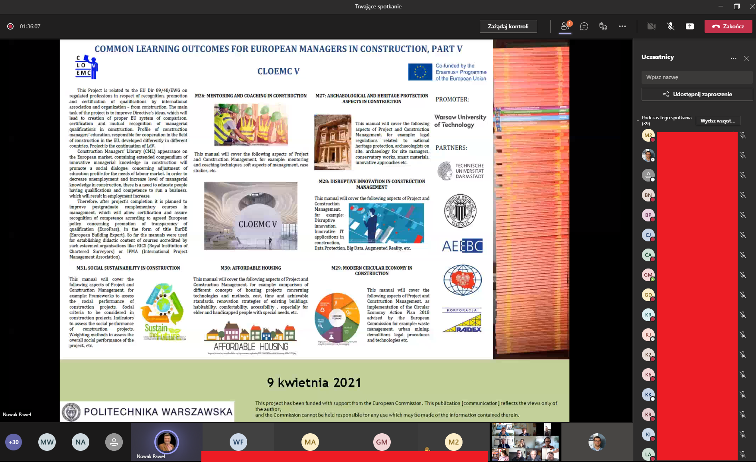The image size is (756, 462).
Task: Select the Nowak Paweł speaker tile
Action: 166,442
